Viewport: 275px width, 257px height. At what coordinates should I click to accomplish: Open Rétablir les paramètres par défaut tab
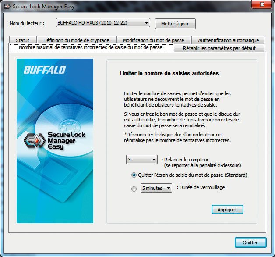(219, 48)
